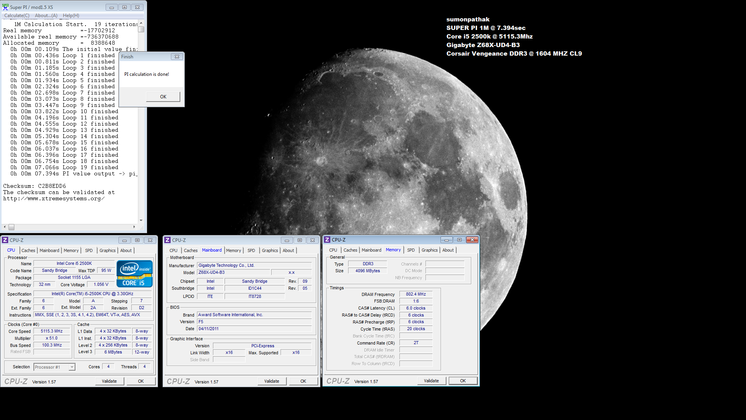The height and width of the screenshot is (420, 746).
Task: Select About tab in the Memory CPU-Z window
Action: pyautogui.click(x=448, y=250)
